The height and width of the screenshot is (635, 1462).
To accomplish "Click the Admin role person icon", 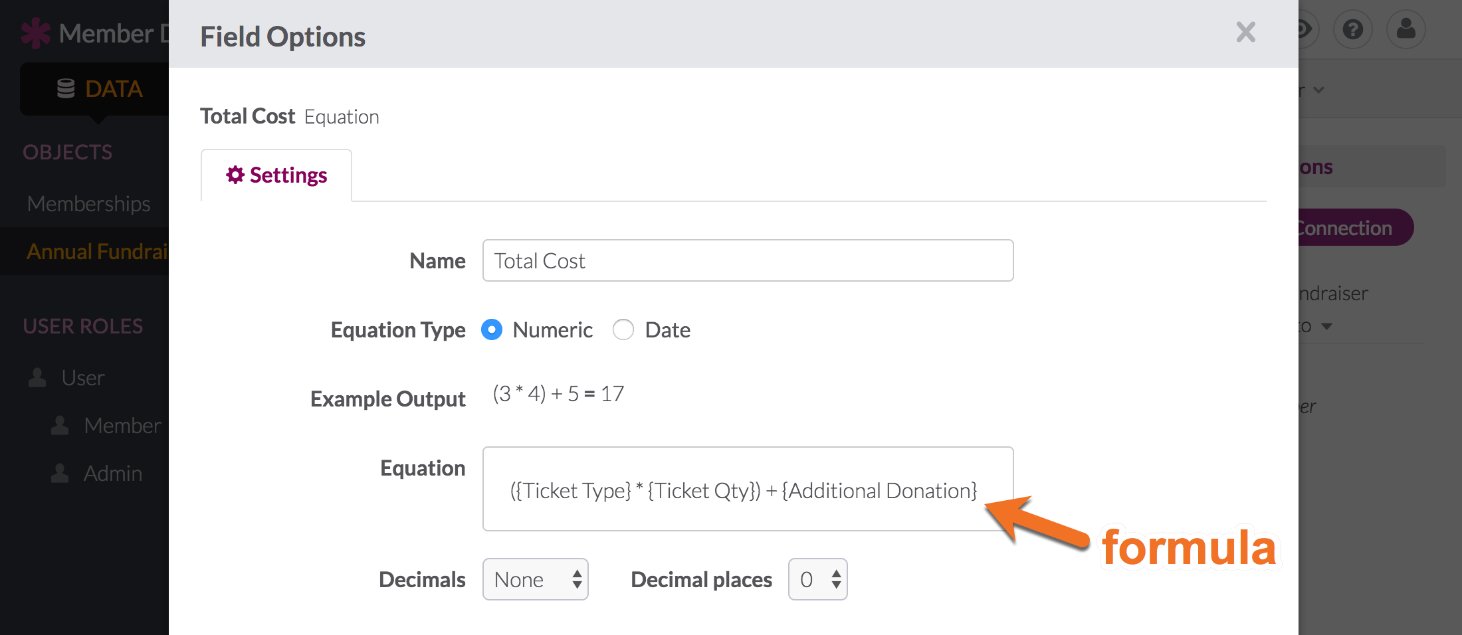I will [x=60, y=473].
